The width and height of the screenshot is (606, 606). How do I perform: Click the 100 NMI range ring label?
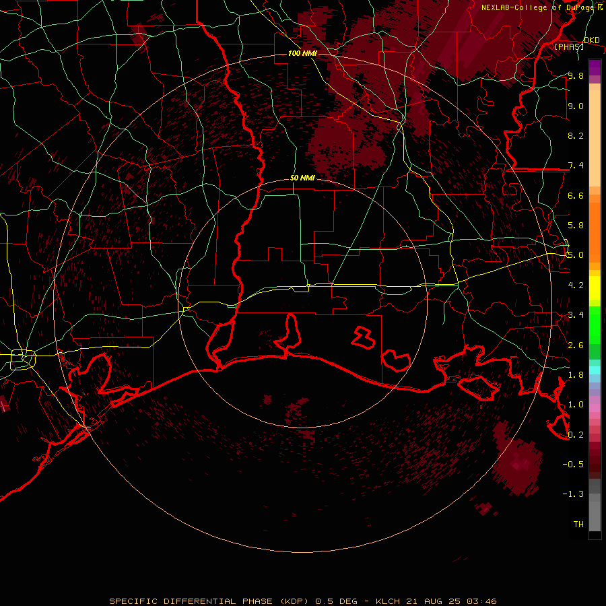(302, 53)
